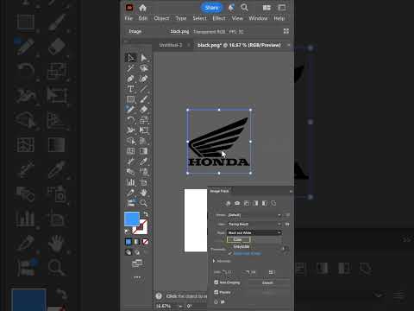Expand the Advanced section triangle

coord(214,261)
